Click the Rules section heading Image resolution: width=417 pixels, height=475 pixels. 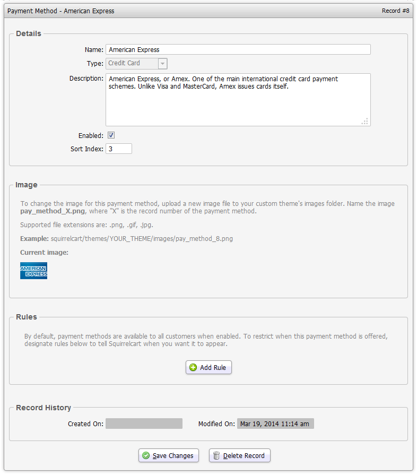coord(27,317)
